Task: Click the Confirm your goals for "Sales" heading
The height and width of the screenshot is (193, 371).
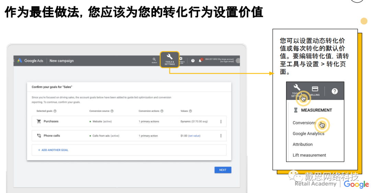Action: pyautogui.click(x=52, y=87)
